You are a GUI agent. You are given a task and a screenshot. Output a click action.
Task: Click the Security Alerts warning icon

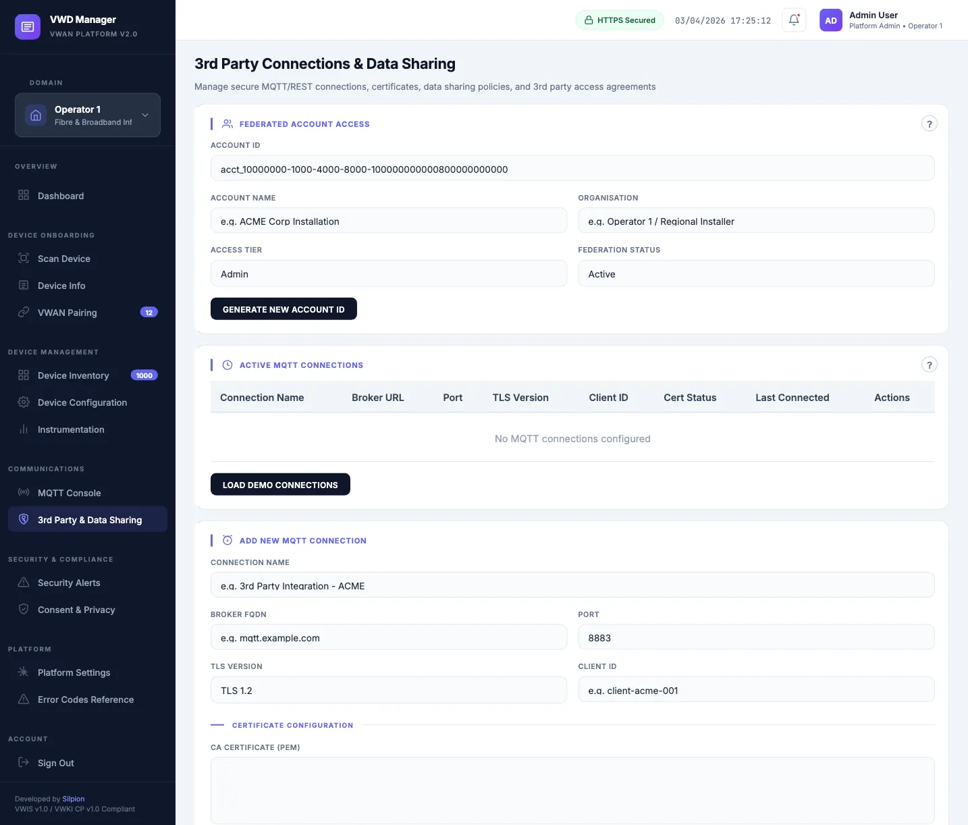pyautogui.click(x=23, y=582)
